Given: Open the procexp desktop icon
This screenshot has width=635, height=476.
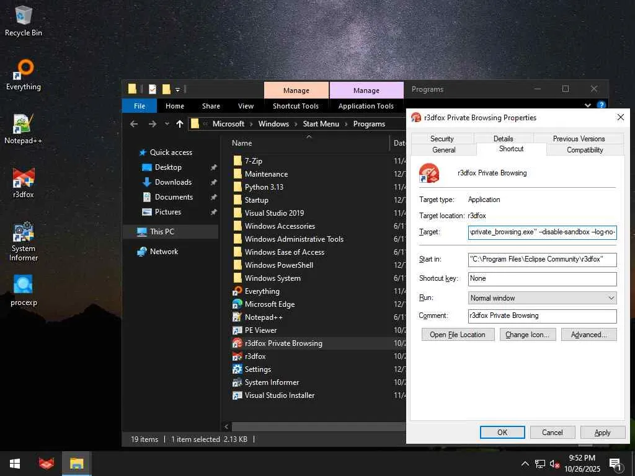Looking at the screenshot, I should tap(24, 291).
